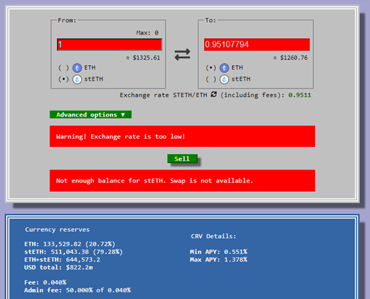This screenshot has width=370, height=299.
Task: Click the stETH droplet icon under From
Action: pos(77,79)
